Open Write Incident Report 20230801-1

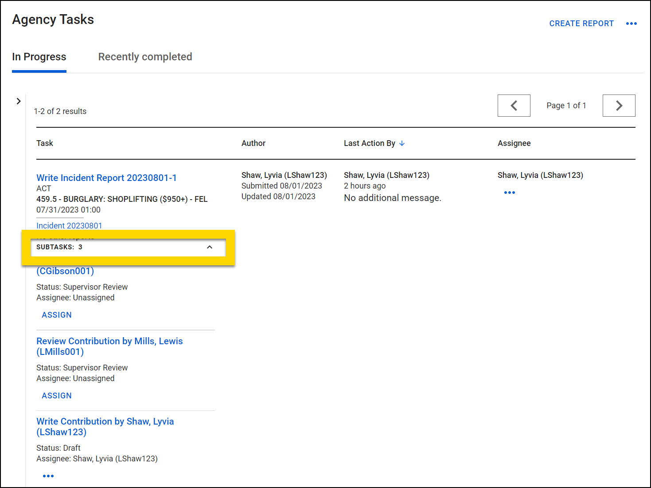pos(106,177)
